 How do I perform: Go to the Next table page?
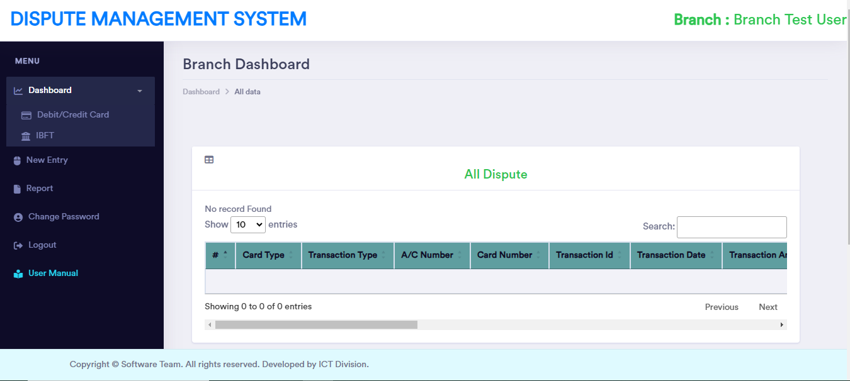768,307
